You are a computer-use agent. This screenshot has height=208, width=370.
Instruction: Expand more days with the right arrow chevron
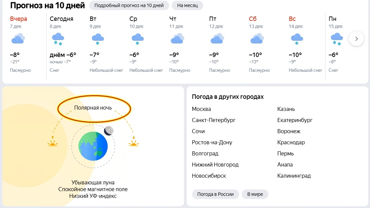pos(356,39)
